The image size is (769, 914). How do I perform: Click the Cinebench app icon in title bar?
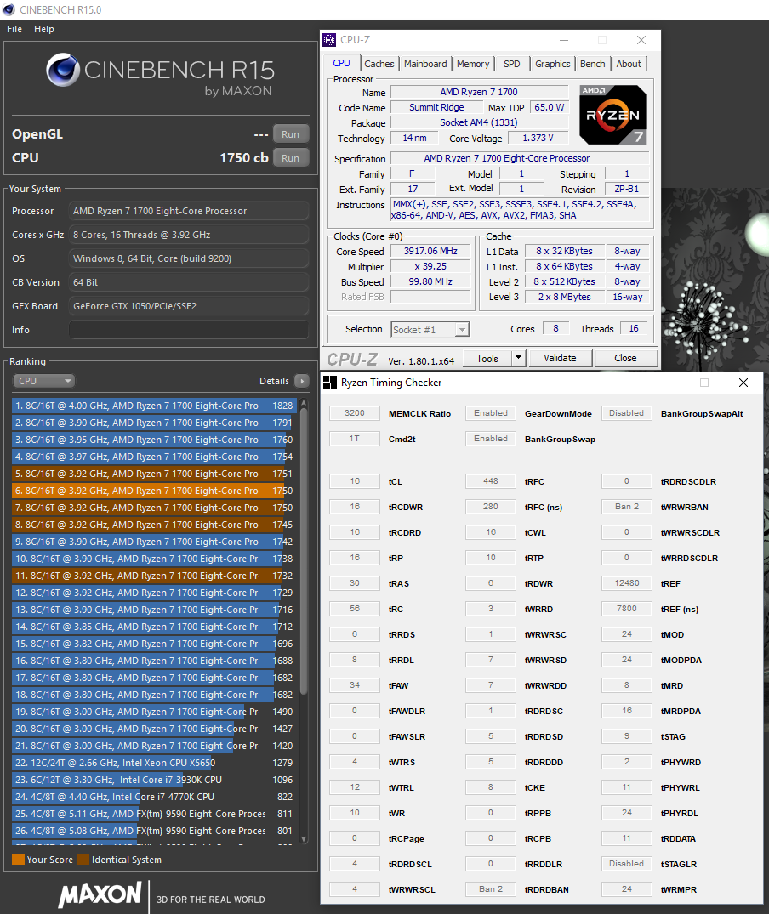click(x=9, y=9)
